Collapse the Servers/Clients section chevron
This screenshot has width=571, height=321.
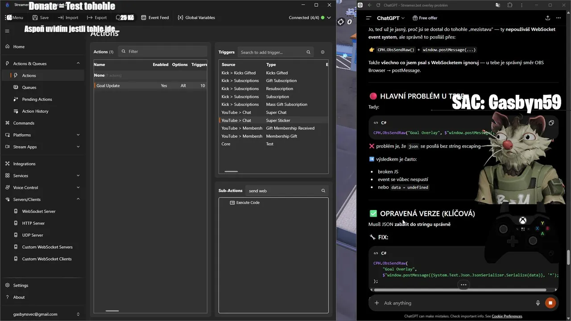click(x=78, y=199)
